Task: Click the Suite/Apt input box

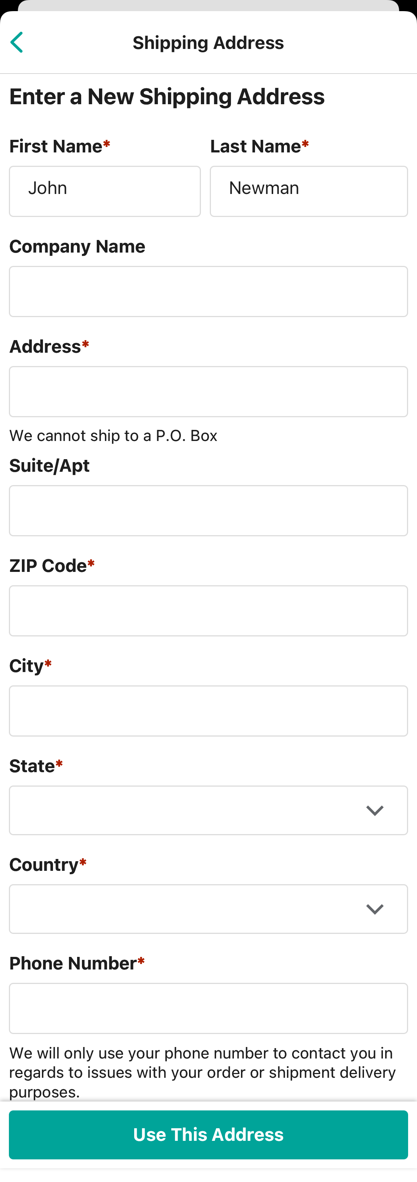Action: 208,510
